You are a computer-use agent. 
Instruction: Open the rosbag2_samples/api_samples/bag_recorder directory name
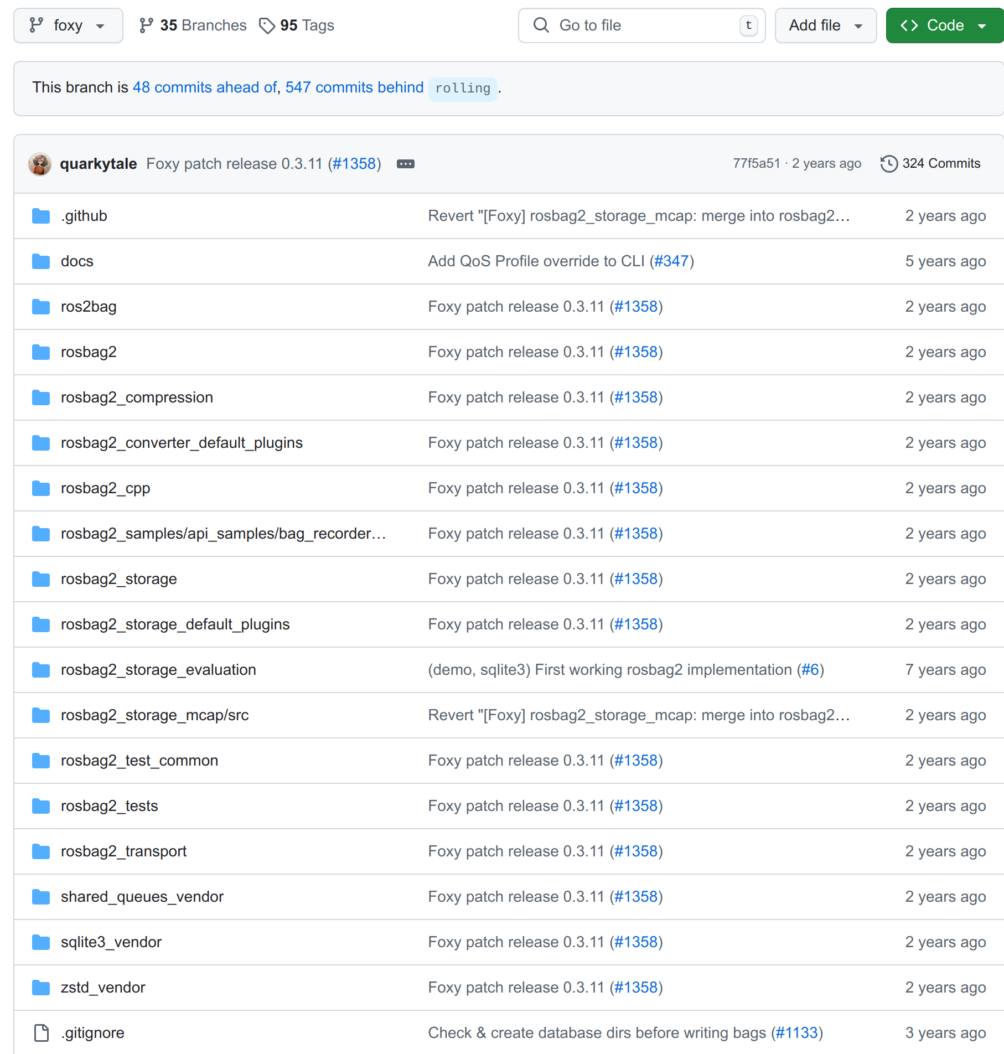(x=223, y=534)
